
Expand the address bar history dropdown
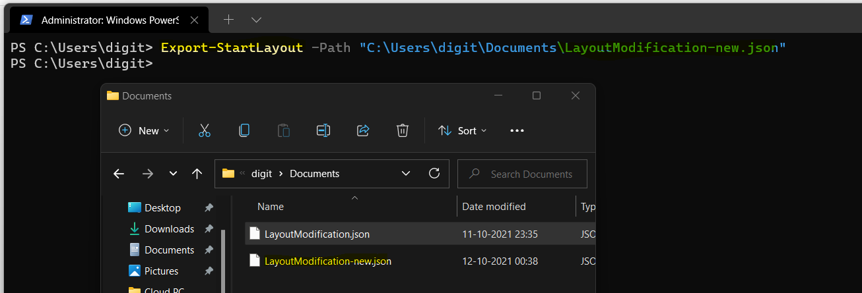(406, 174)
